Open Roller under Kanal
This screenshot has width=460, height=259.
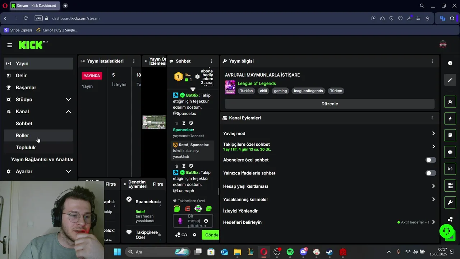coord(39,135)
